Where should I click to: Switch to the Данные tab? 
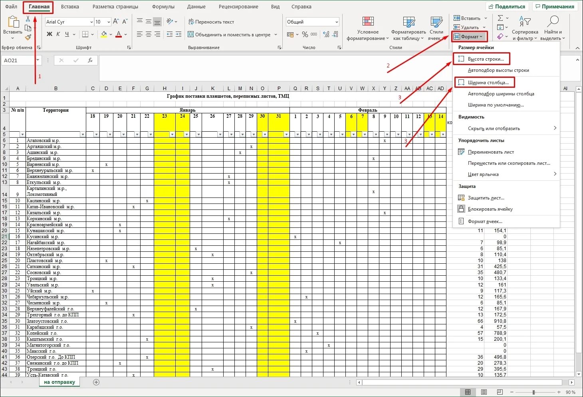point(196,7)
